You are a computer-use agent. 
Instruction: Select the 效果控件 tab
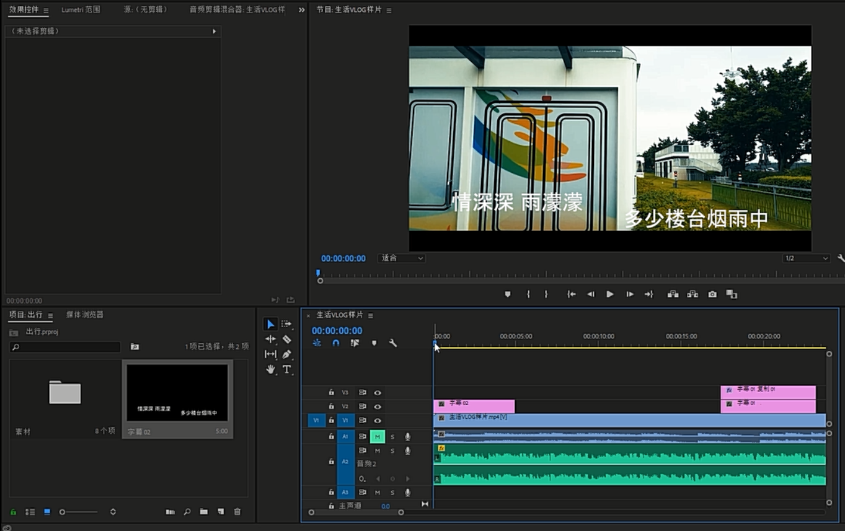click(24, 10)
